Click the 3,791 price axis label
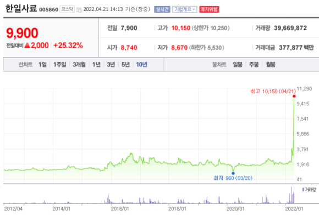Image resolution: width=319 pixels, height=216 pixels. coord(302,150)
